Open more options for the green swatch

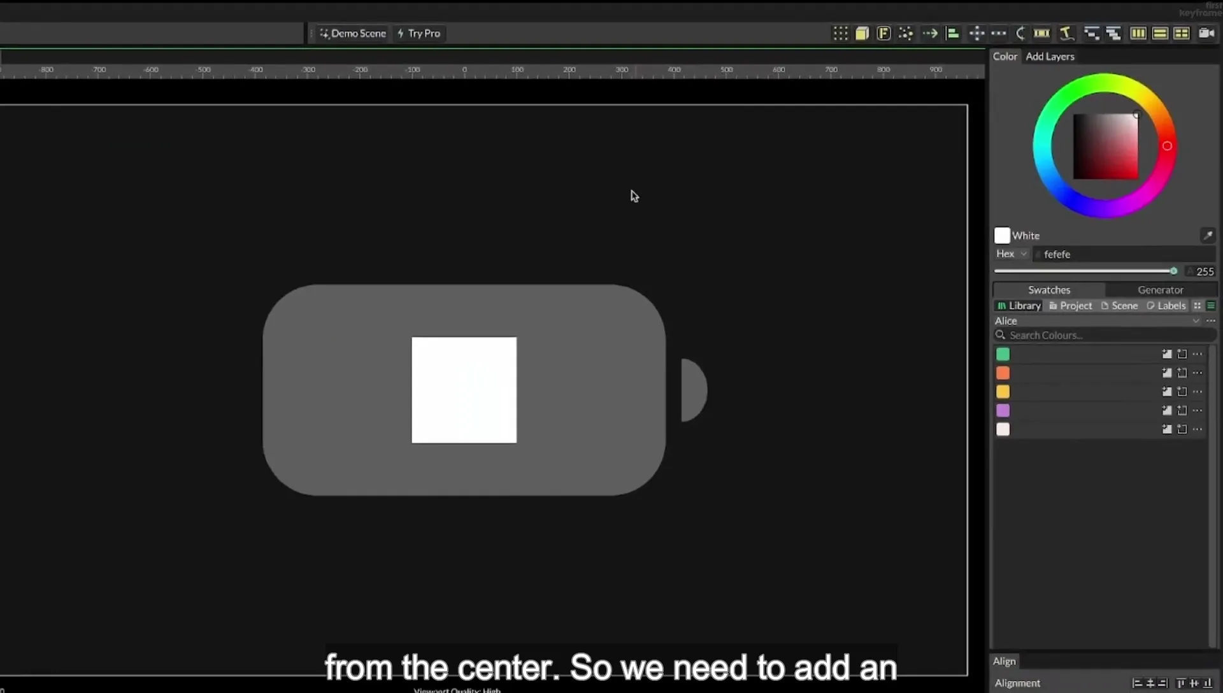point(1198,354)
